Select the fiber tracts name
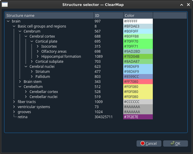Image resolution: width=193 pixels, height=154 pixels. (x=27, y=102)
